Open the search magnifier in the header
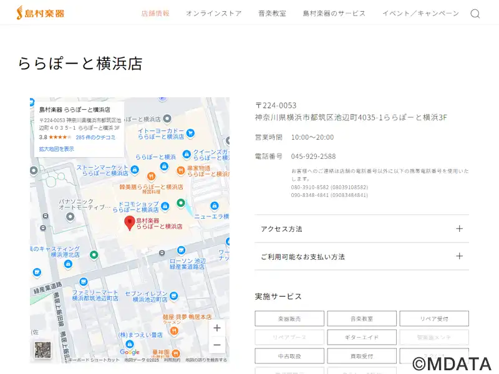The image size is (499, 374). (x=475, y=14)
